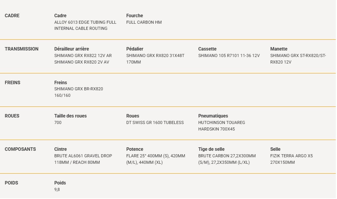This screenshot has width=337, height=199.
Task: Select the ROUES section heading
Action: (x=12, y=116)
